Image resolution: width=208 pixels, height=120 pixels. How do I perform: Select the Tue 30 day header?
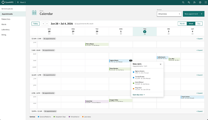pyautogui.click(x=97, y=31)
